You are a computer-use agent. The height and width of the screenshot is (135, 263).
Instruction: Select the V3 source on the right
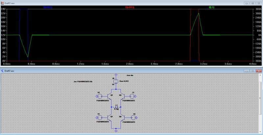tap(132, 96)
